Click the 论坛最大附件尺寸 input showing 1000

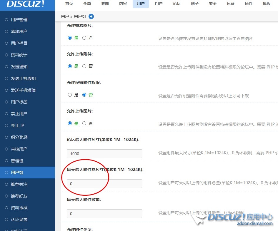(104, 153)
